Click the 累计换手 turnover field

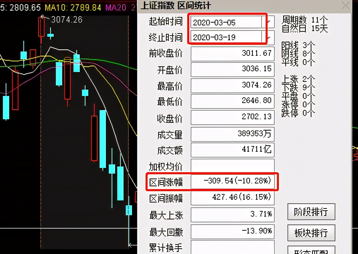(x=232, y=248)
